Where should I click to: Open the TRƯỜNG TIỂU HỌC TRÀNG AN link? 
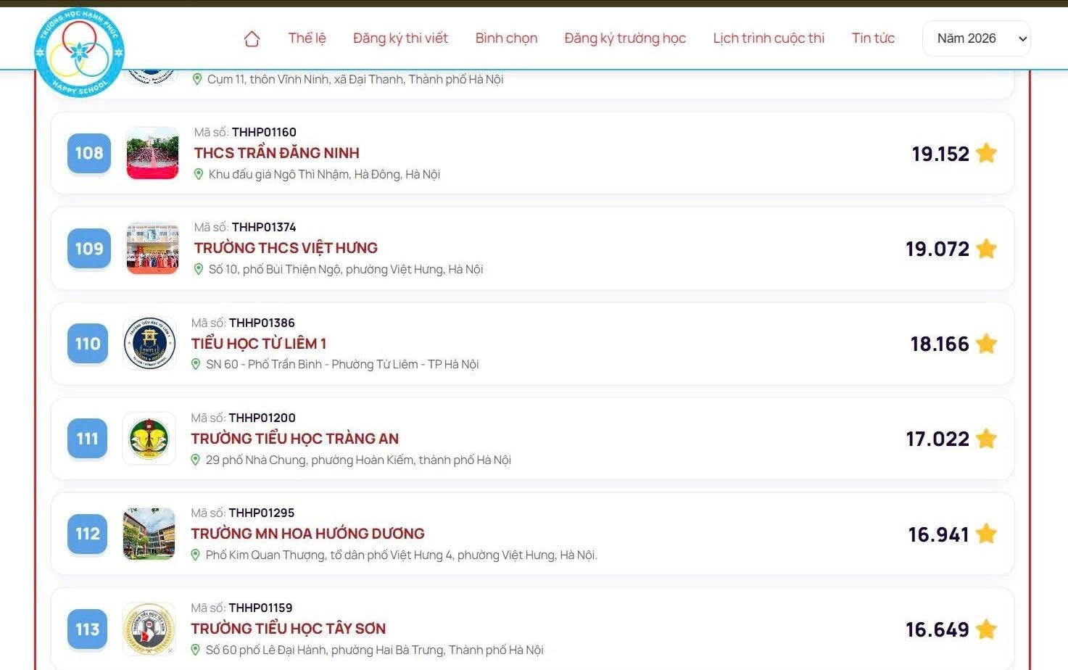pos(295,439)
